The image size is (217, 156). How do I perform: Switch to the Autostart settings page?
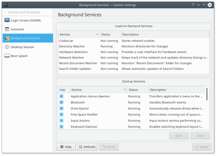click(18, 29)
